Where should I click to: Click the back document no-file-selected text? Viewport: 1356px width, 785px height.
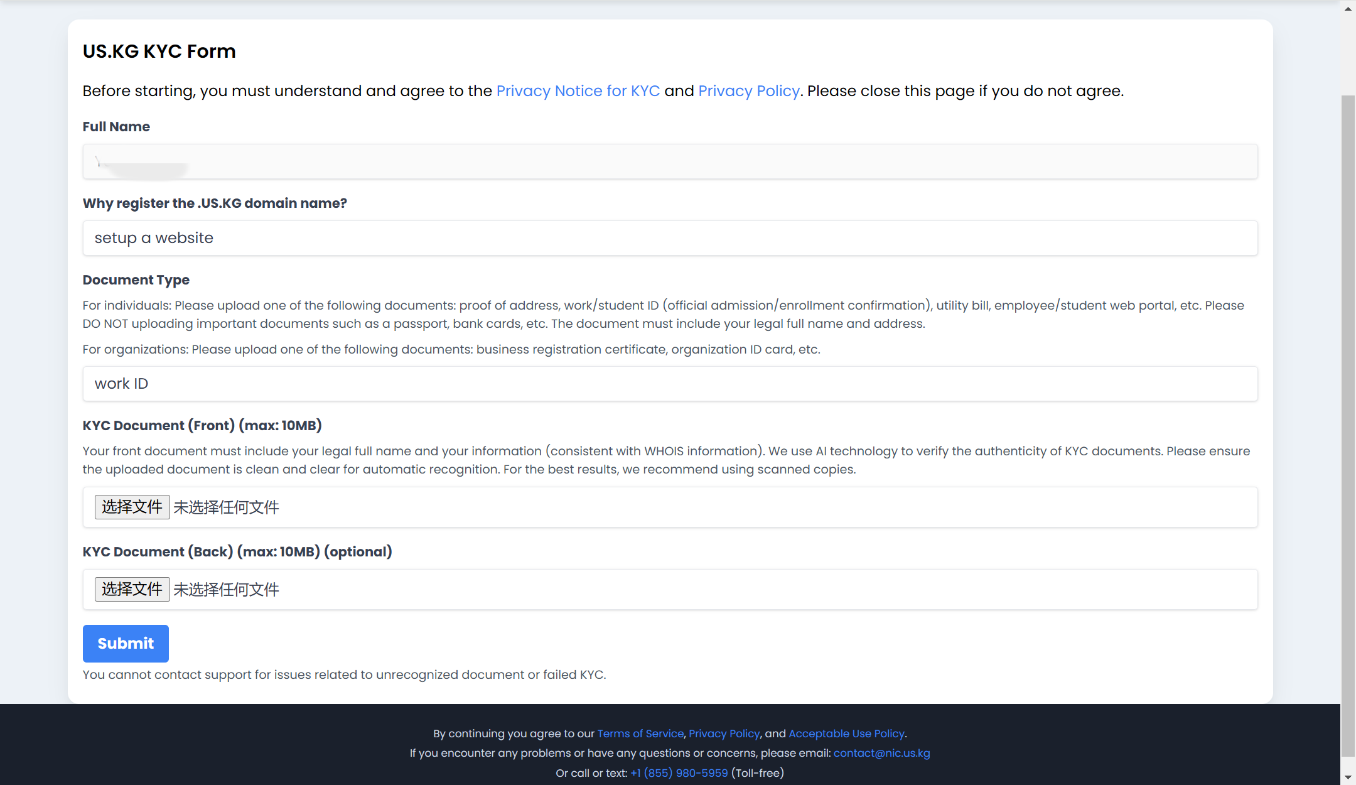226,590
